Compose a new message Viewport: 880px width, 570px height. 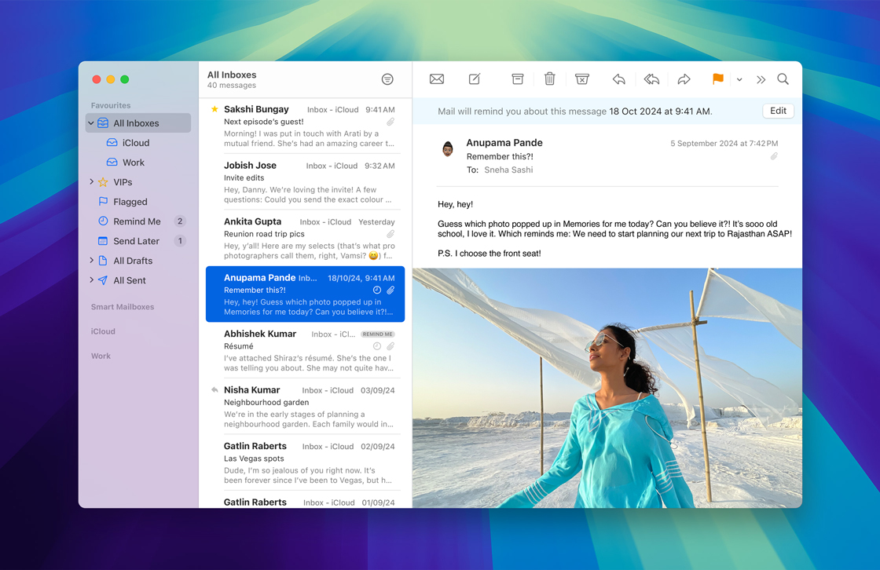pyautogui.click(x=475, y=79)
